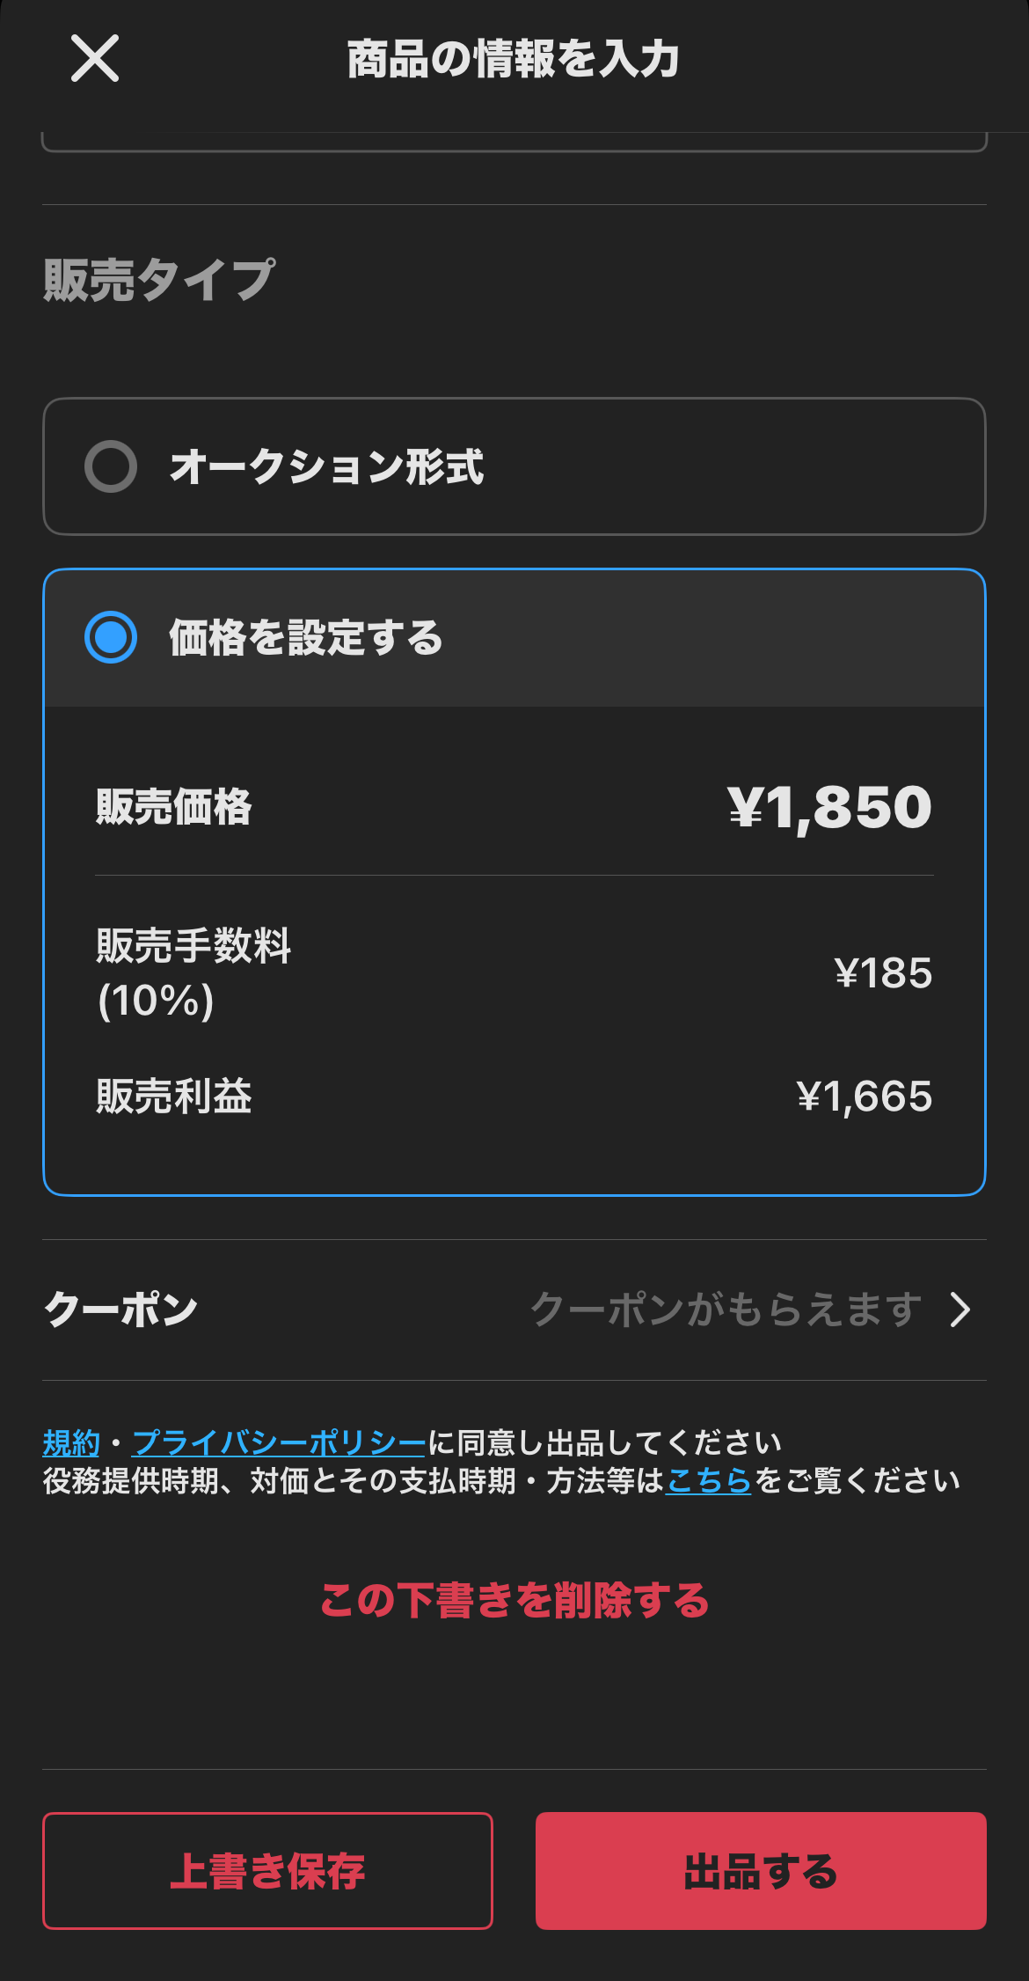Select the オークション形式 radio button
1029x1981 pixels.
coord(111,466)
